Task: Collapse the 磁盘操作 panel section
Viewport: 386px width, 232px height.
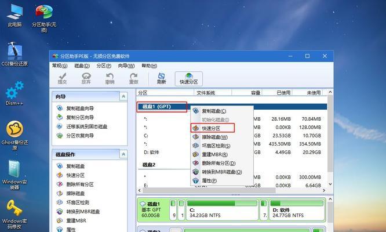Action: (x=123, y=154)
